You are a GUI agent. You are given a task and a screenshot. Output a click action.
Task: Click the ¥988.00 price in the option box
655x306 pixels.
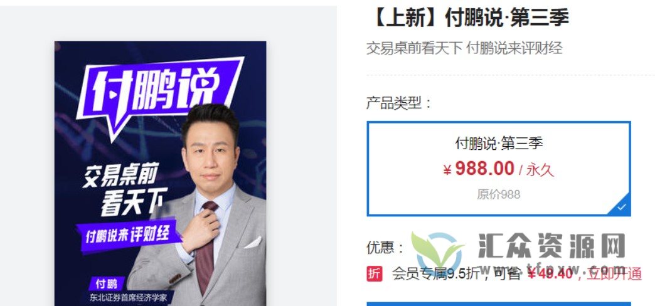(x=479, y=169)
